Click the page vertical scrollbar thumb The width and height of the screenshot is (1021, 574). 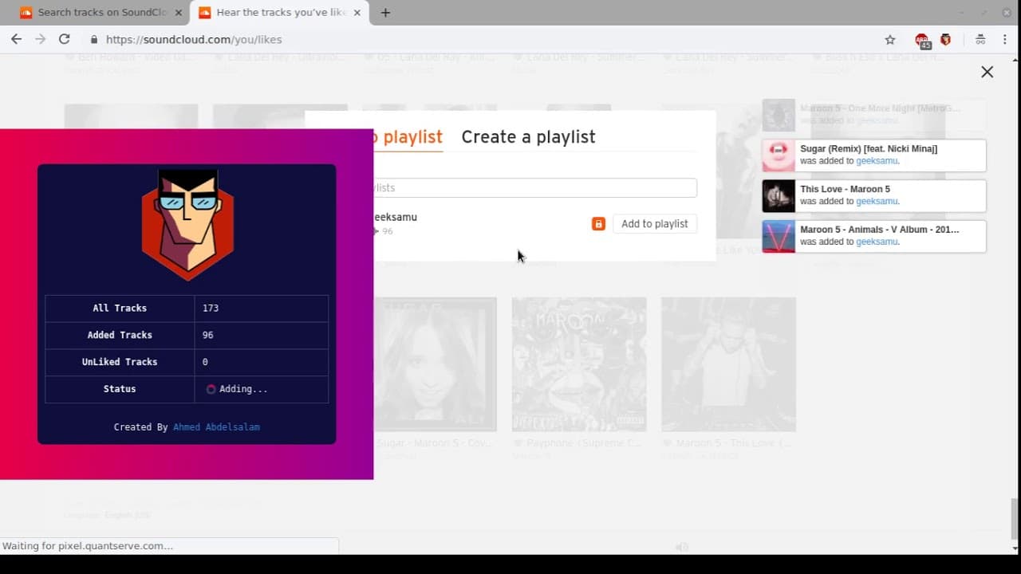click(1015, 519)
